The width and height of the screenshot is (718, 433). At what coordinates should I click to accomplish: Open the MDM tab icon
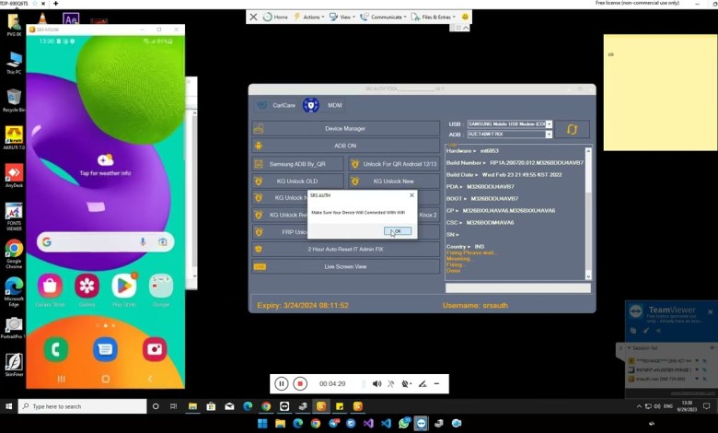312,105
